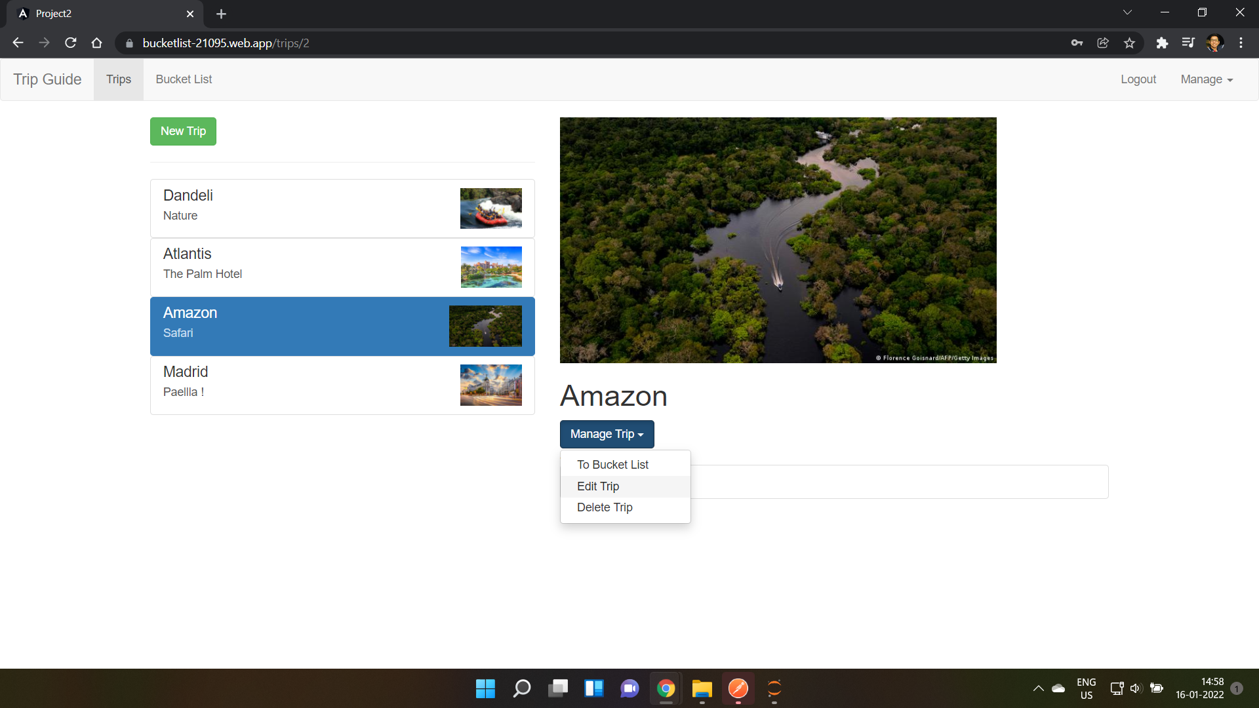
Task: Click the share page icon in address bar
Action: 1103,43
